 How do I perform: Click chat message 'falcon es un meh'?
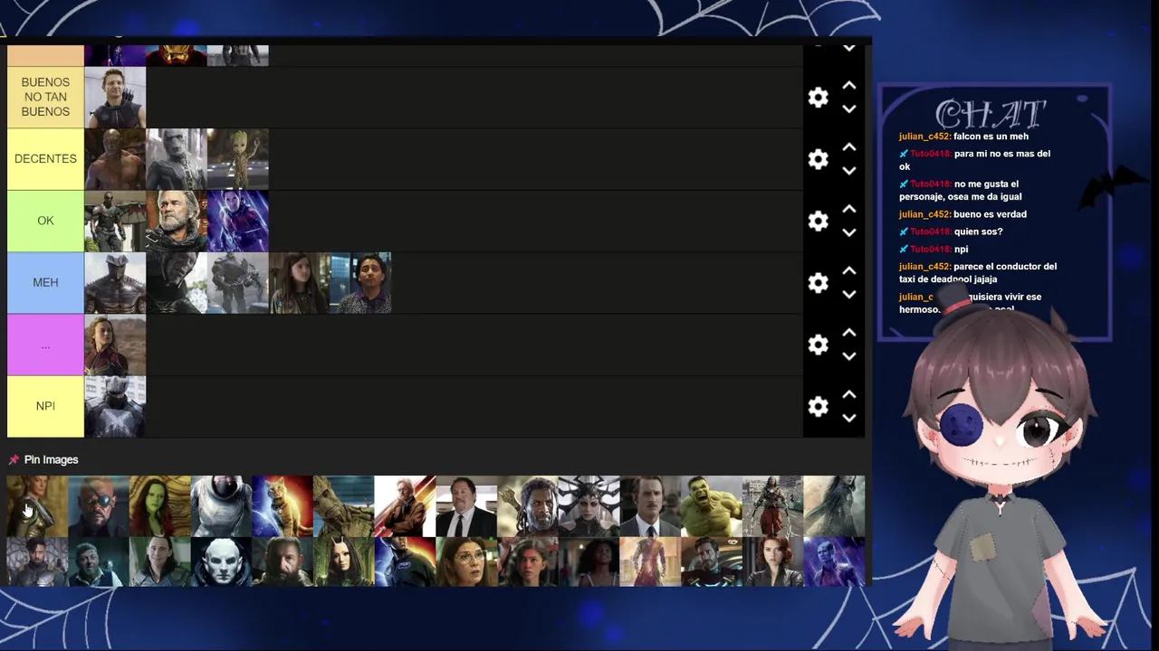coord(991,137)
